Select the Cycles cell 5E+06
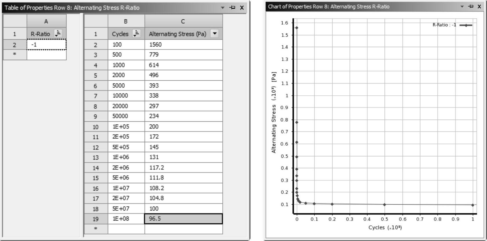The height and width of the screenshot is (241, 487). 126,178
